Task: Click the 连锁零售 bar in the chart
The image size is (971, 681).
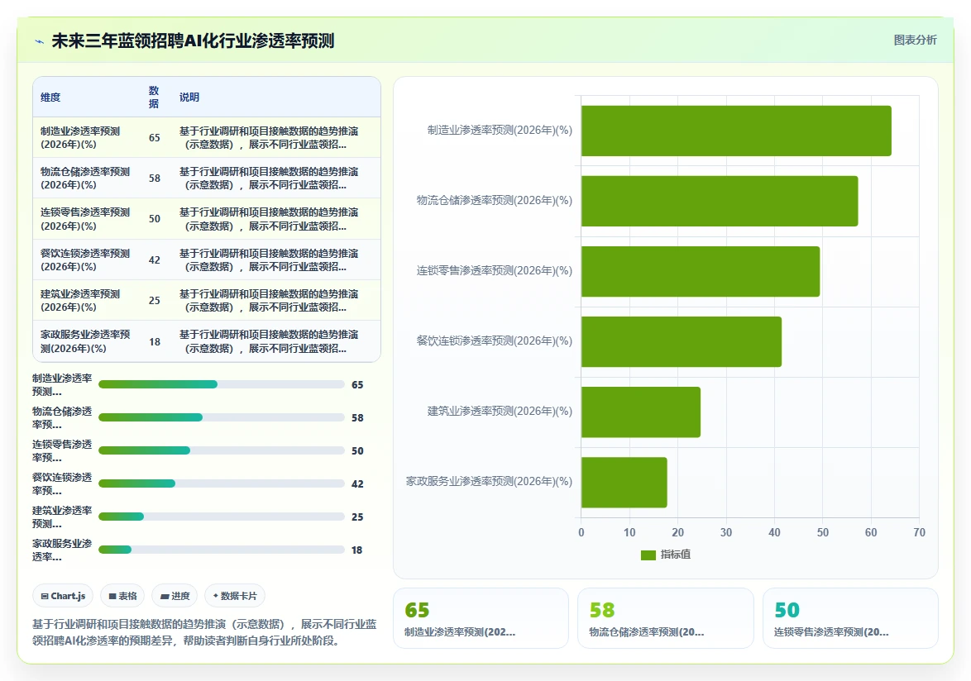Action: coord(701,272)
